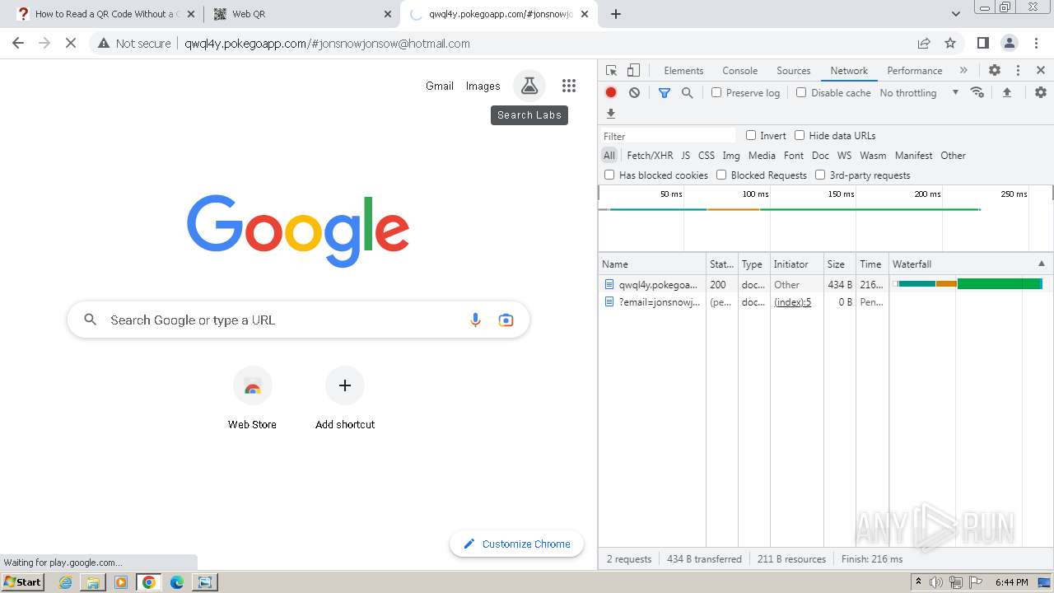Expand more DevTools tabs chevron

coord(963,71)
